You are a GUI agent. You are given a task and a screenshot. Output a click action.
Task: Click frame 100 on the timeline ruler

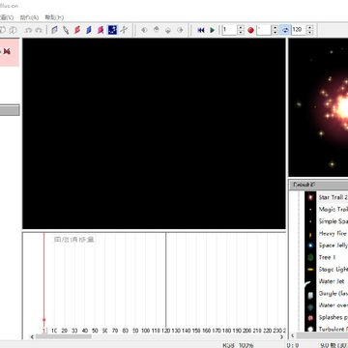[x=146, y=331]
